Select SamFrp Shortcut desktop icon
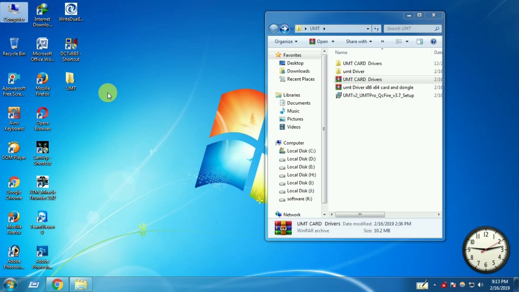 coord(43,153)
